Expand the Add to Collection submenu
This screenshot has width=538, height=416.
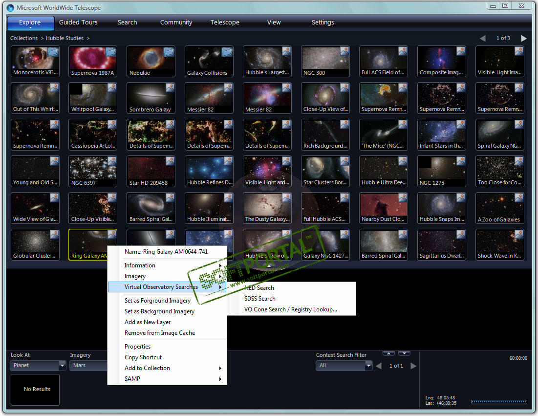click(x=167, y=368)
